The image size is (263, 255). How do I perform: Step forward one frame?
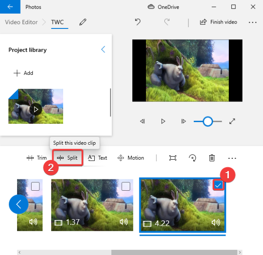pyautogui.click(x=184, y=121)
